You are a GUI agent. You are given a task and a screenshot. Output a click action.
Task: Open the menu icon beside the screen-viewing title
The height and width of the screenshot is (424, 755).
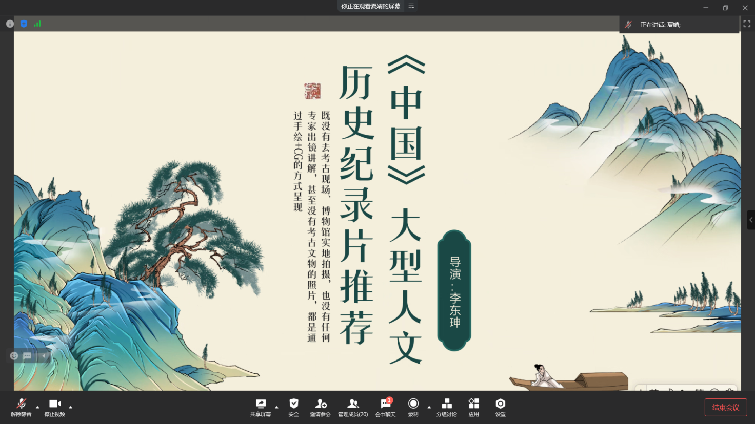(x=411, y=6)
